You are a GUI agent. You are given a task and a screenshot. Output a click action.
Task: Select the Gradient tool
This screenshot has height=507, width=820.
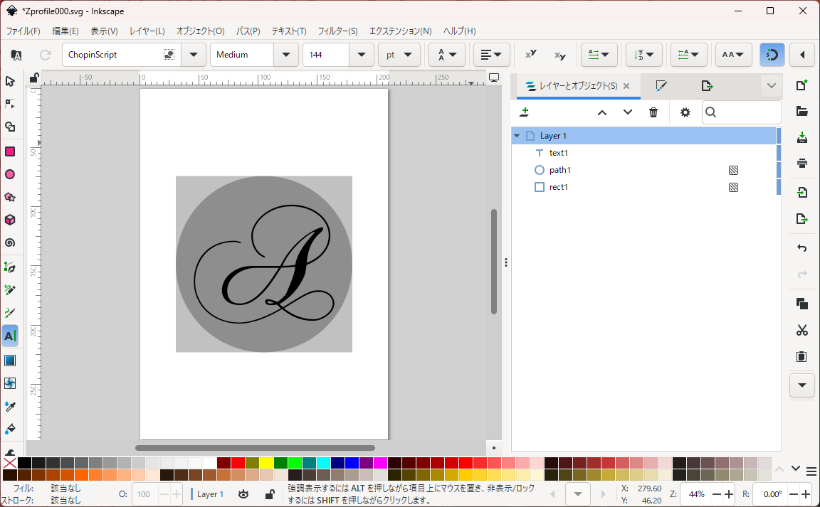click(x=10, y=361)
